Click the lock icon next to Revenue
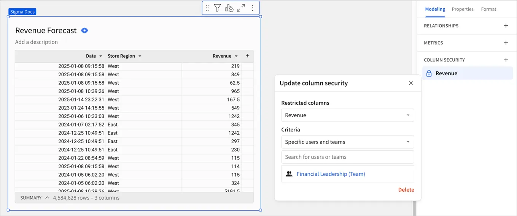The height and width of the screenshot is (216, 517). click(429, 73)
